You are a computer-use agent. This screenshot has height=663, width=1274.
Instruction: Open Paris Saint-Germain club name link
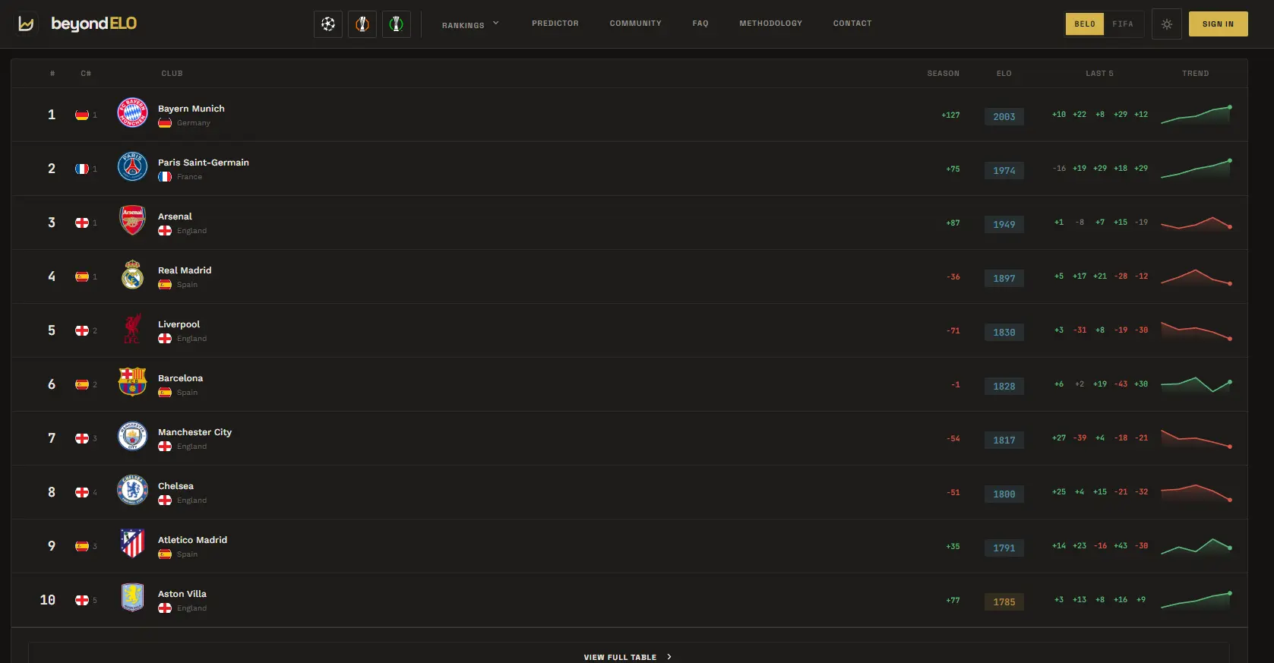[x=204, y=163]
